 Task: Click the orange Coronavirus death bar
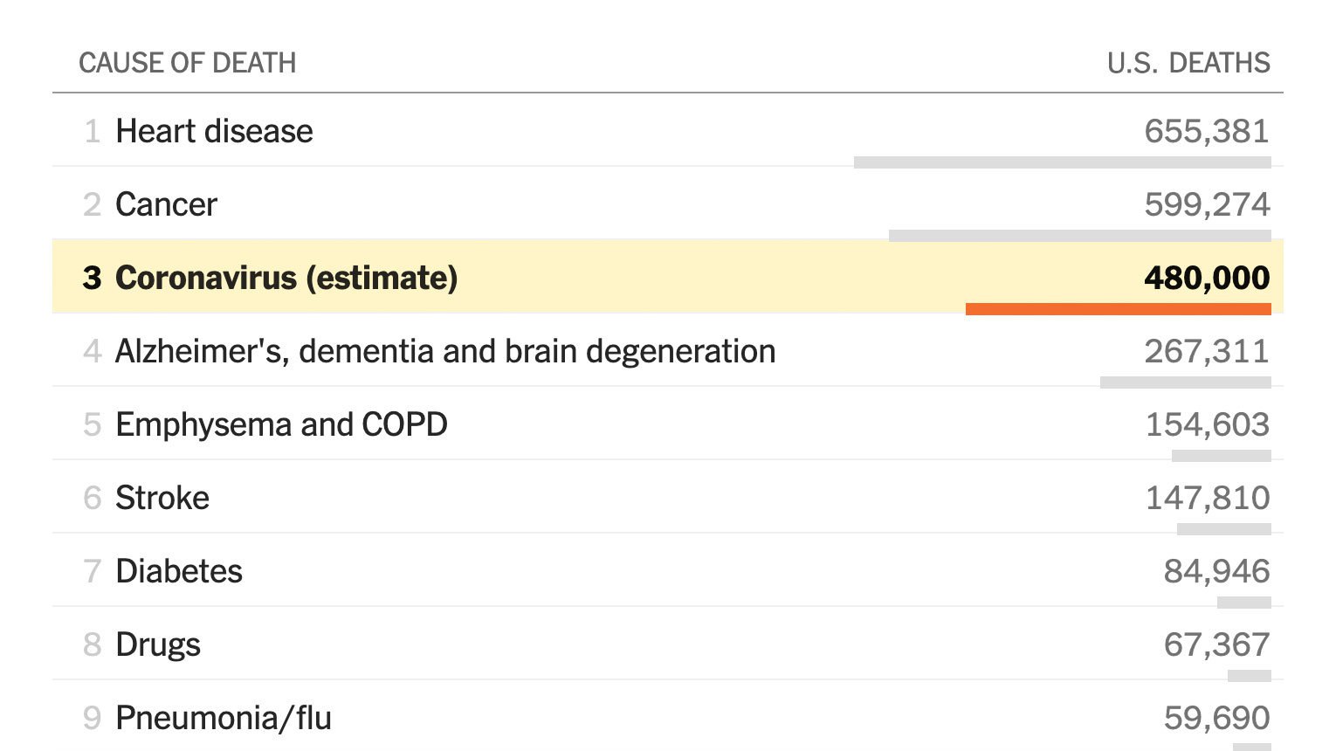pos(1118,308)
